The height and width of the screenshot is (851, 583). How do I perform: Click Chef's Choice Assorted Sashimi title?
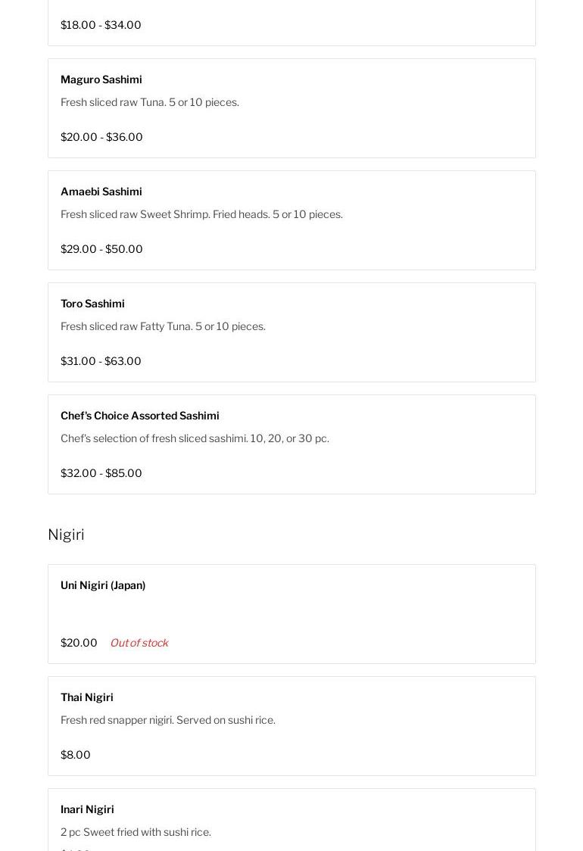140,416
